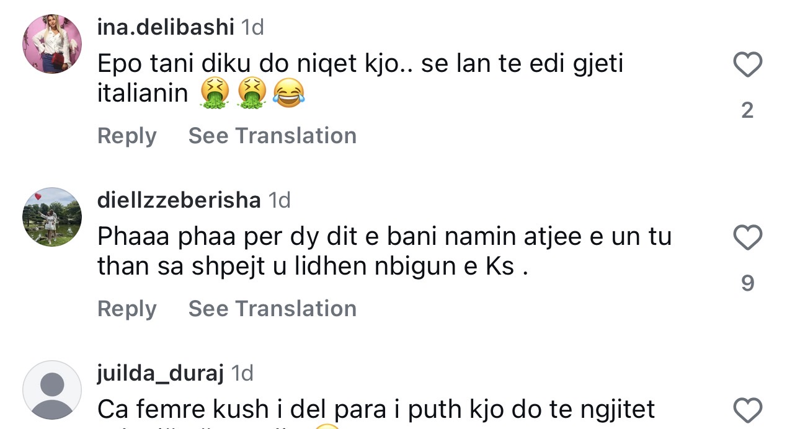The image size is (800, 429).
Task: Reply to diellzzeberisha's comment
Action: pos(127,309)
